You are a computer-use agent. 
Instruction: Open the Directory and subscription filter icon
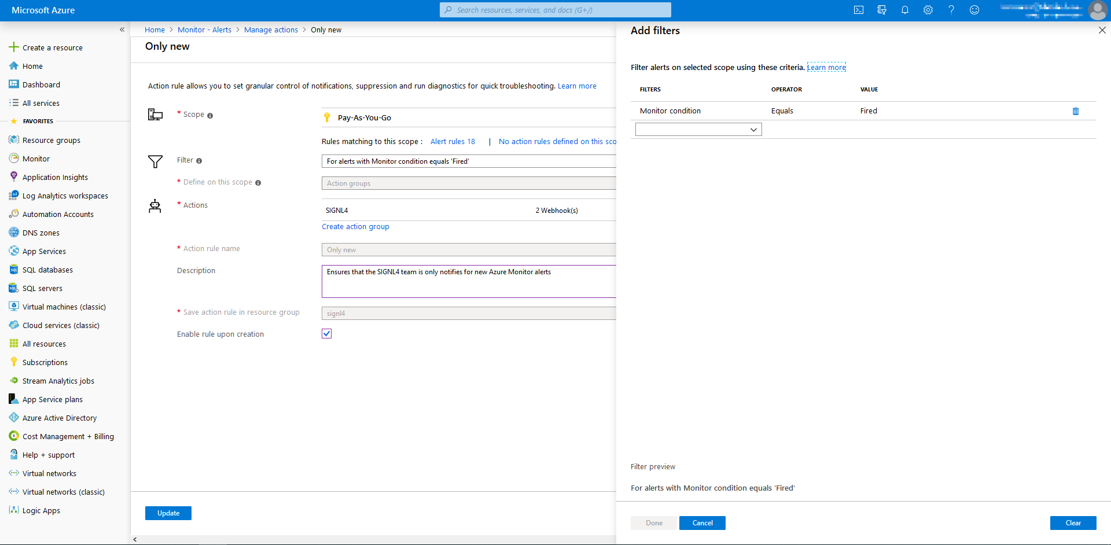(x=882, y=10)
